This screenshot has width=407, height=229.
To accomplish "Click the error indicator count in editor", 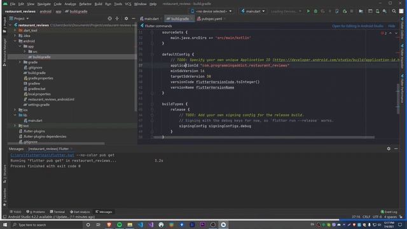I will click(x=383, y=33).
